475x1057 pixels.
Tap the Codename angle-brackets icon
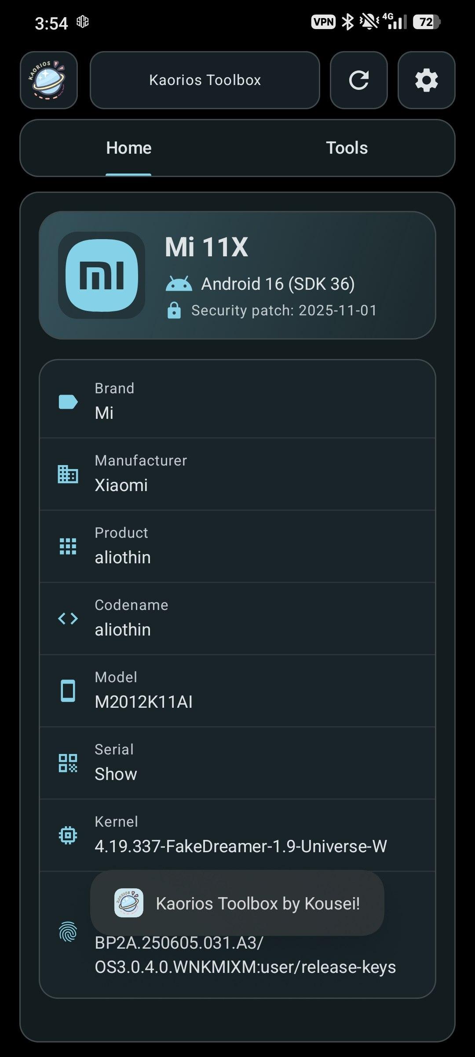68,618
